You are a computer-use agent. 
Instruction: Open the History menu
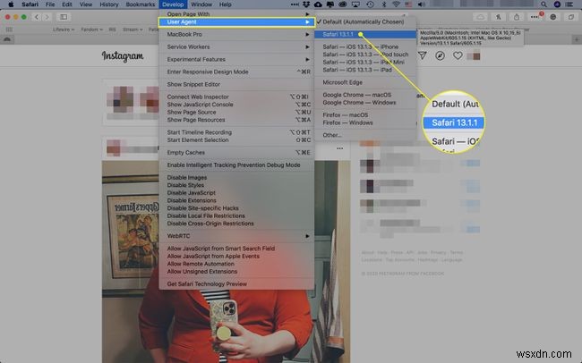tap(108, 4)
